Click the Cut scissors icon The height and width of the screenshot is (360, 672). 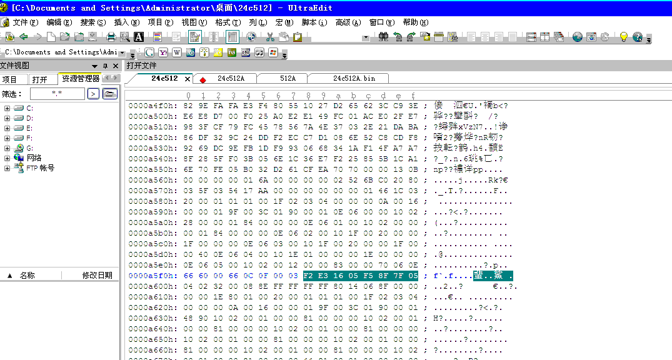(270, 37)
